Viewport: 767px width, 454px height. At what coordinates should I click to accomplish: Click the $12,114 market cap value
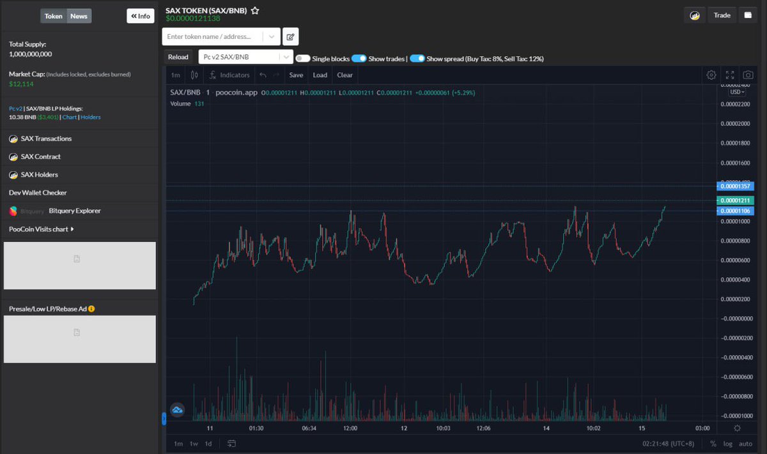(x=21, y=84)
